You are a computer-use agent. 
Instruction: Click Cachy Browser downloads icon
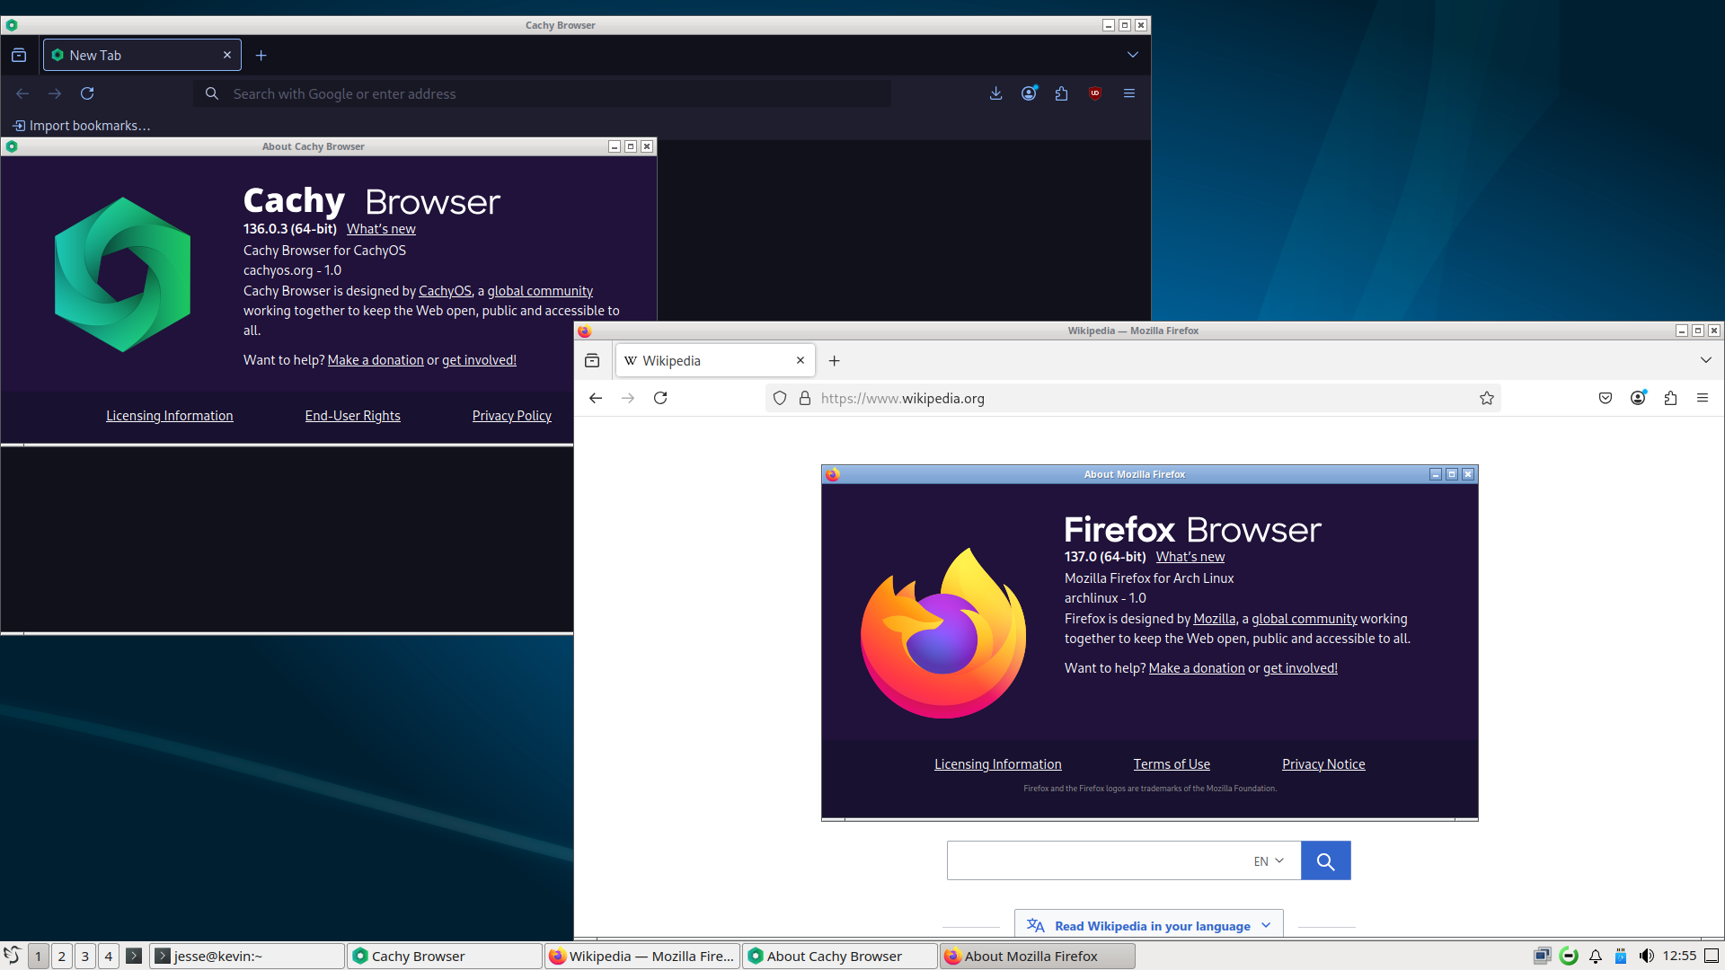(995, 93)
